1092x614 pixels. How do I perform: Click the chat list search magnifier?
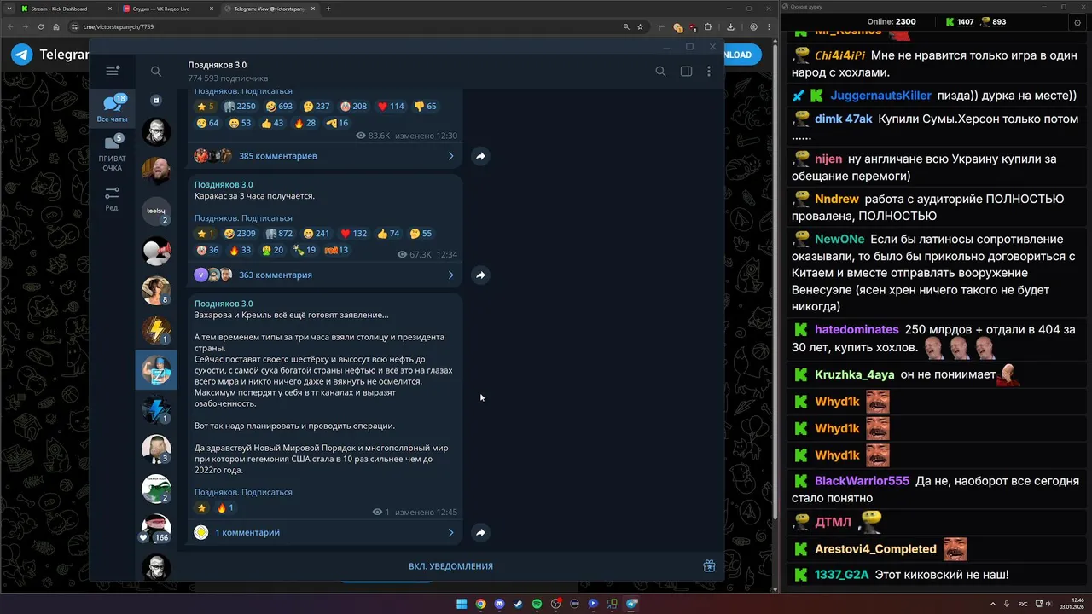pyautogui.click(x=156, y=72)
